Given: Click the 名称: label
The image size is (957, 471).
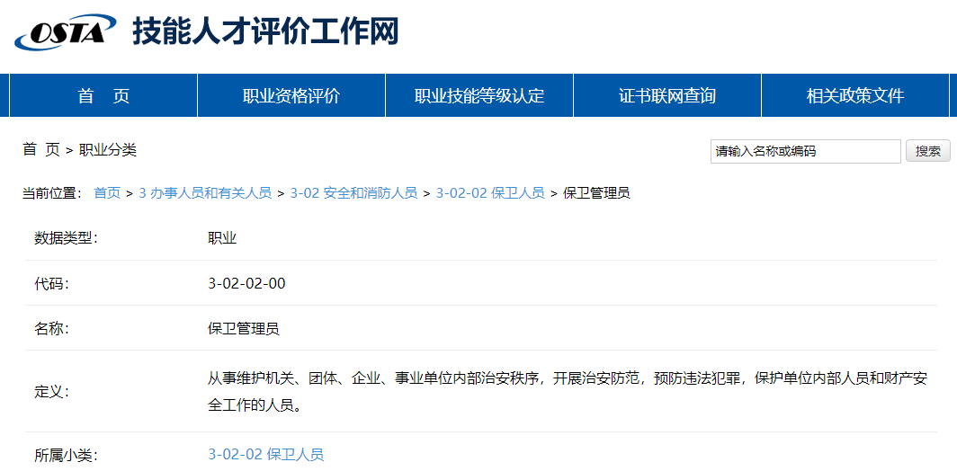Looking at the screenshot, I should [52, 329].
